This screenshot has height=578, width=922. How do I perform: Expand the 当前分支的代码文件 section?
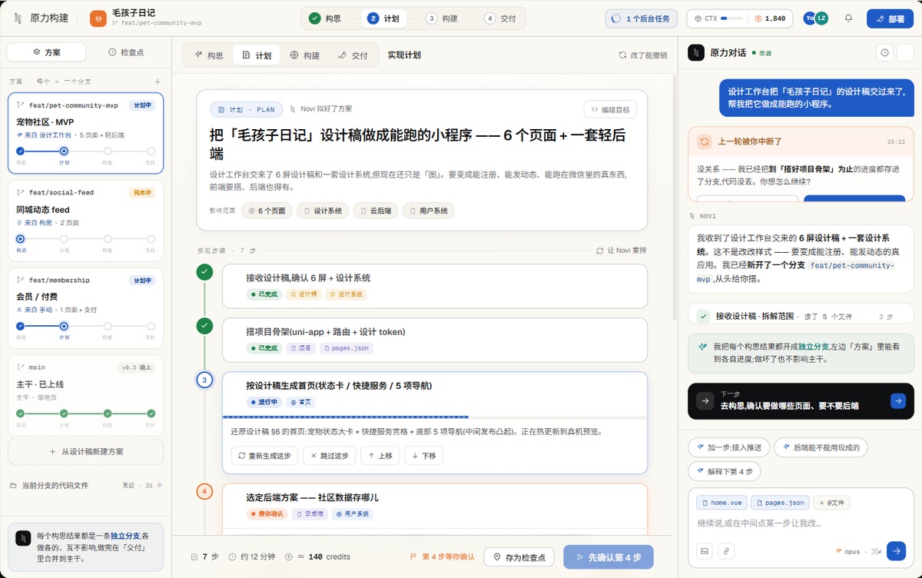point(85,486)
